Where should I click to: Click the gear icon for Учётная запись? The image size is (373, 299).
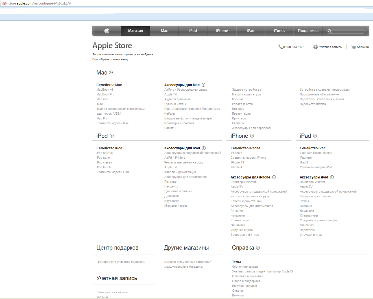[316, 47]
